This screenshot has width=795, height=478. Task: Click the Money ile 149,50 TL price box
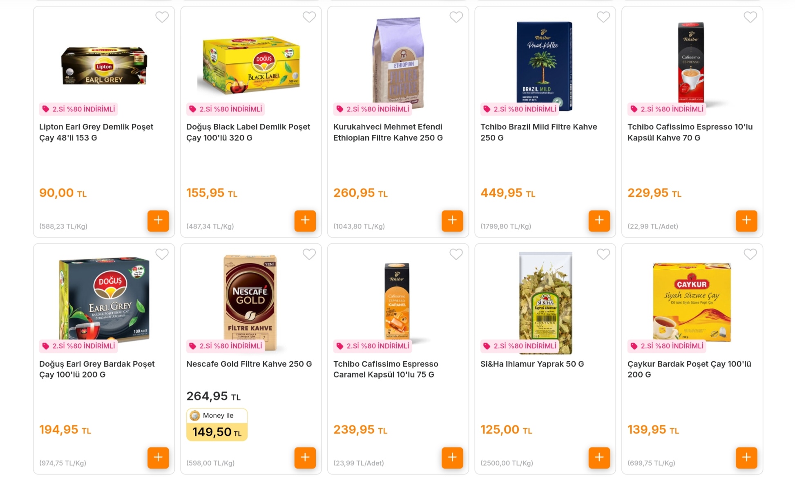(x=217, y=425)
